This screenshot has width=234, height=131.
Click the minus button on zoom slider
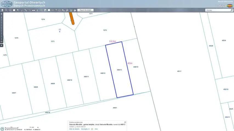2,42
